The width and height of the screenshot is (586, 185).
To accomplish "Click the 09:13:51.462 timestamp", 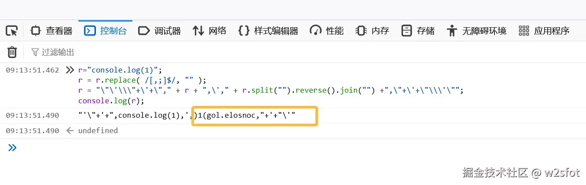I will tap(32, 70).
